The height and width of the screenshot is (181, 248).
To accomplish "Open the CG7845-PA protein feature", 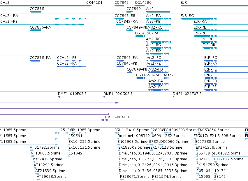I will click(127, 58).
